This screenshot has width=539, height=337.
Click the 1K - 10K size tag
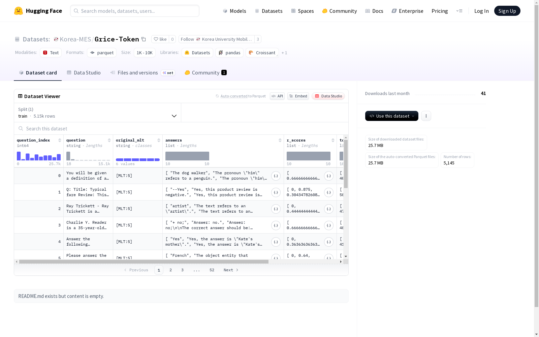tap(145, 53)
